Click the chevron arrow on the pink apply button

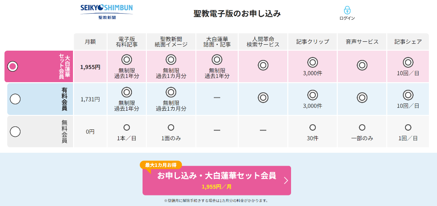[286, 181]
